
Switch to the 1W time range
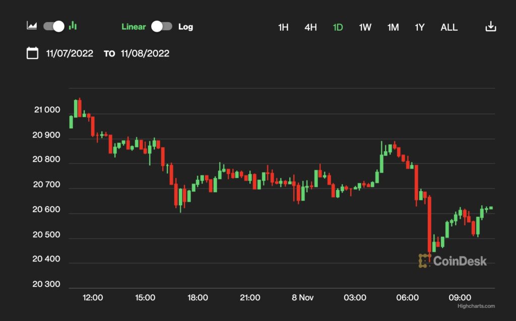(x=365, y=27)
